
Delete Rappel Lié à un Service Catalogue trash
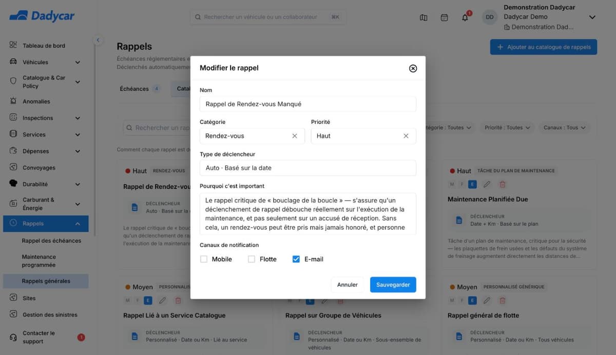pyautogui.click(x=178, y=300)
